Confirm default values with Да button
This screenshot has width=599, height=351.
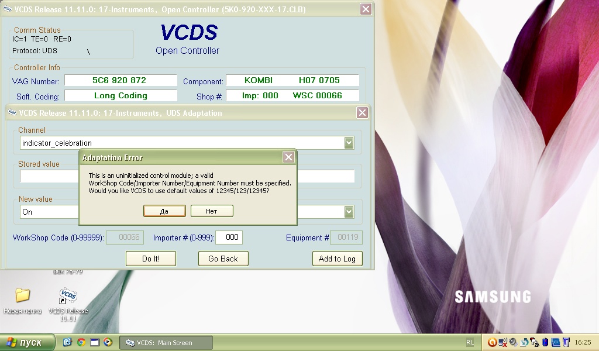tap(164, 211)
